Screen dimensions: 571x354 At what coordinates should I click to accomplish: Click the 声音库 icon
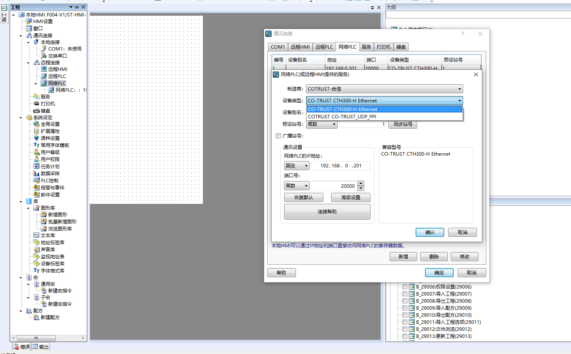pos(36,249)
